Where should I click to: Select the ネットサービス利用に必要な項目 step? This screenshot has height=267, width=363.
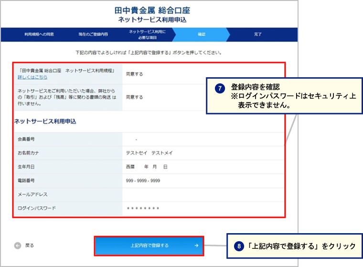pyautogui.click(x=147, y=35)
